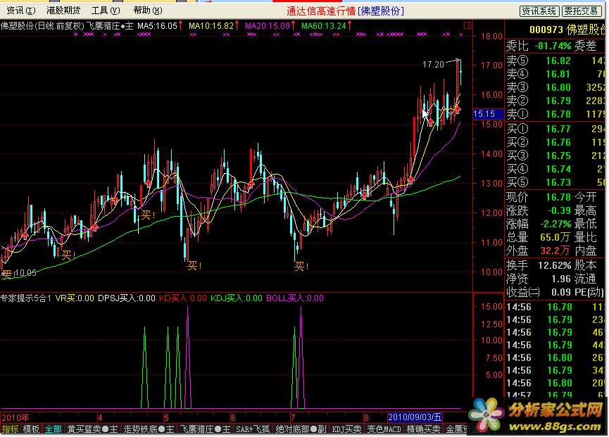Click the 委托交易 button
The height and width of the screenshot is (437, 609).
pos(581,11)
